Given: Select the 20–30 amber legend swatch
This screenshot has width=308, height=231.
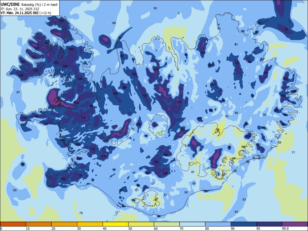Looking at the screenshot, I should [64, 224].
